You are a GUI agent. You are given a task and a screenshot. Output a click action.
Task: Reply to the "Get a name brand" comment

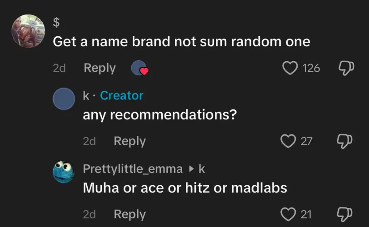100,69
